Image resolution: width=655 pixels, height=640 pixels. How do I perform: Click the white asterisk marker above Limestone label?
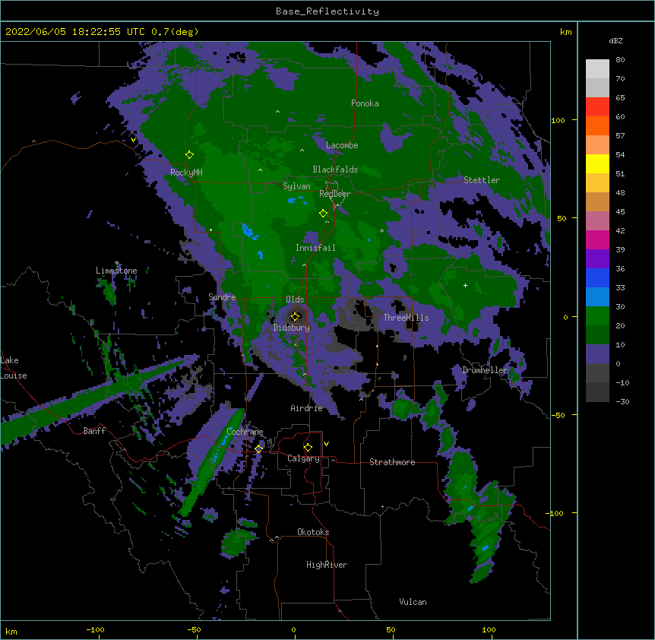[117, 263]
